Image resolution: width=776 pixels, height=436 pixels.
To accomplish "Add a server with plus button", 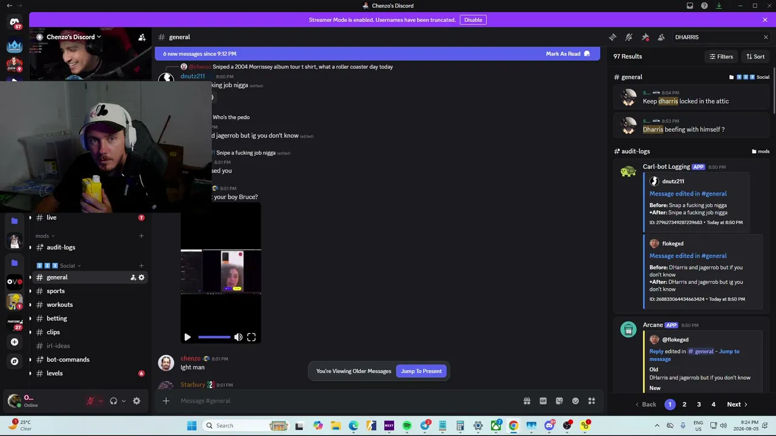I will point(15,342).
